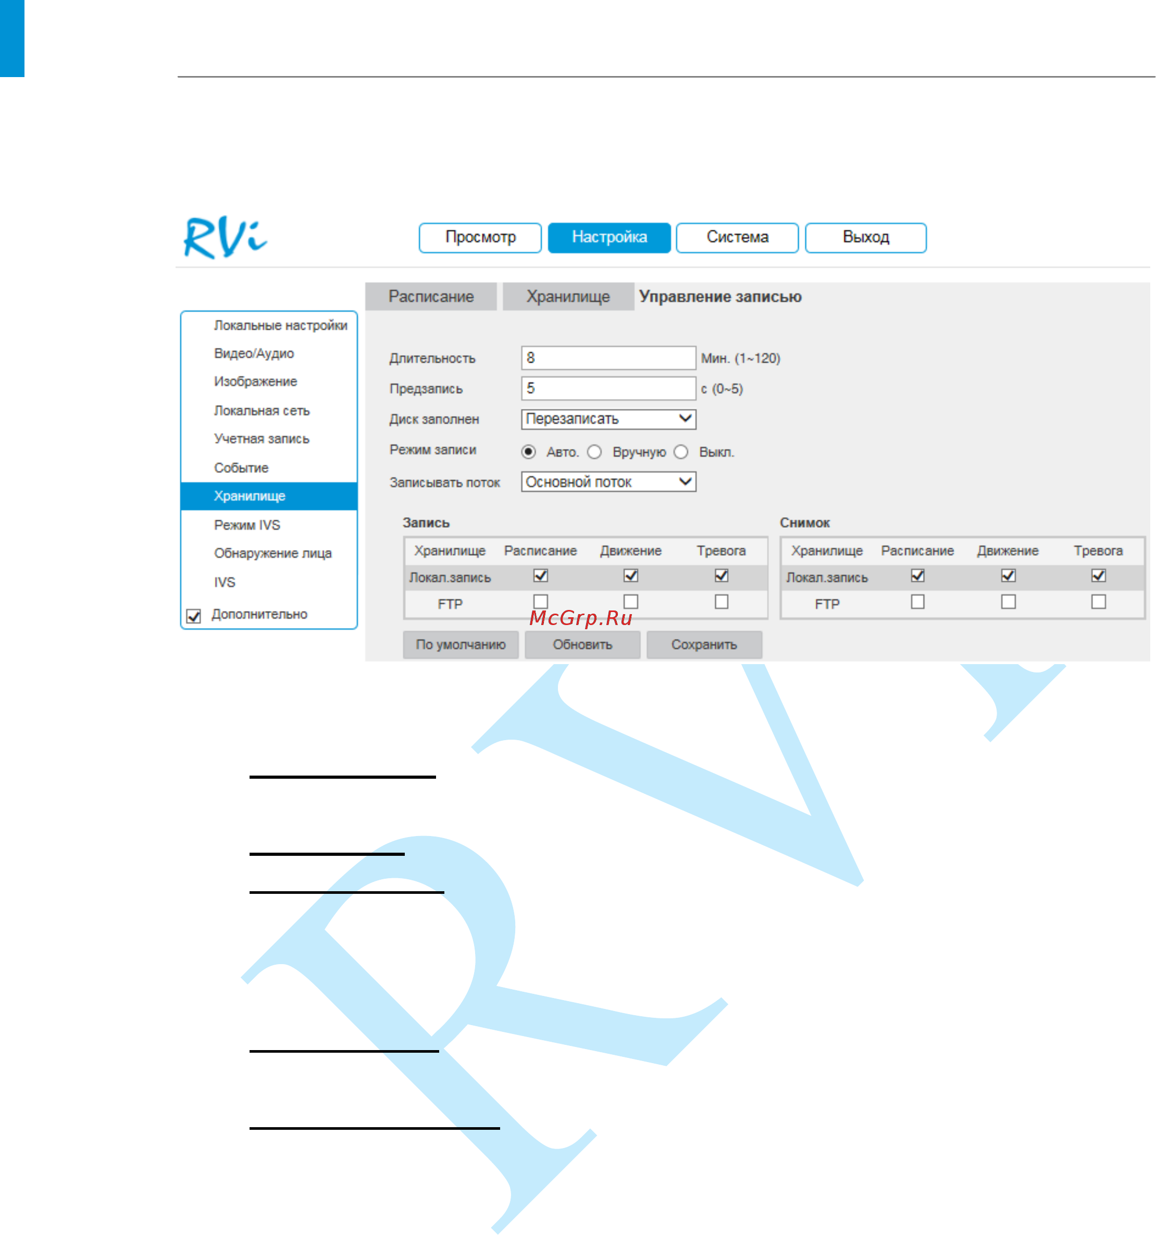Open the Просмотр page
This screenshot has height=1235, width=1156.
coord(480,238)
